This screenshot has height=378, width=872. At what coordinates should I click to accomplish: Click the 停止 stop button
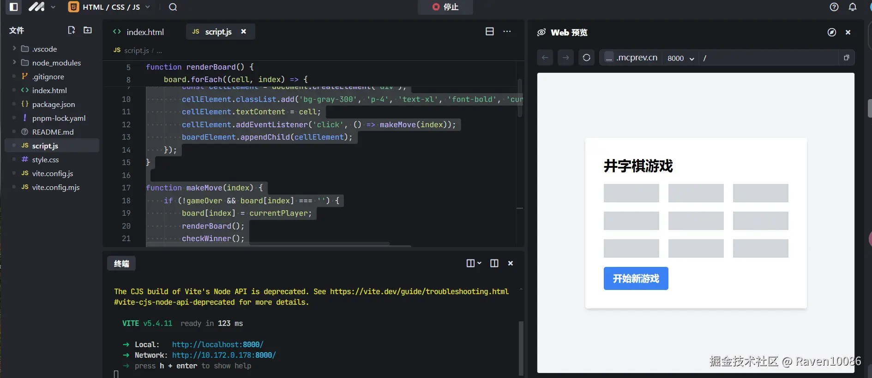pyautogui.click(x=445, y=7)
